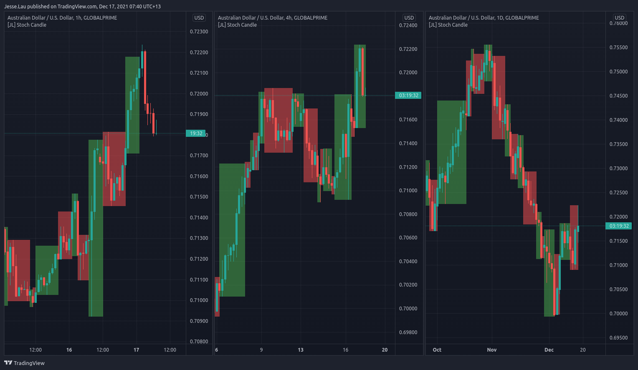Click the 16 date label on the 1h time axis
The height and width of the screenshot is (370, 638).
[69, 350]
